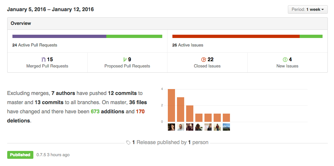
Task: Show the 4 New Issues list
Action: point(288,63)
